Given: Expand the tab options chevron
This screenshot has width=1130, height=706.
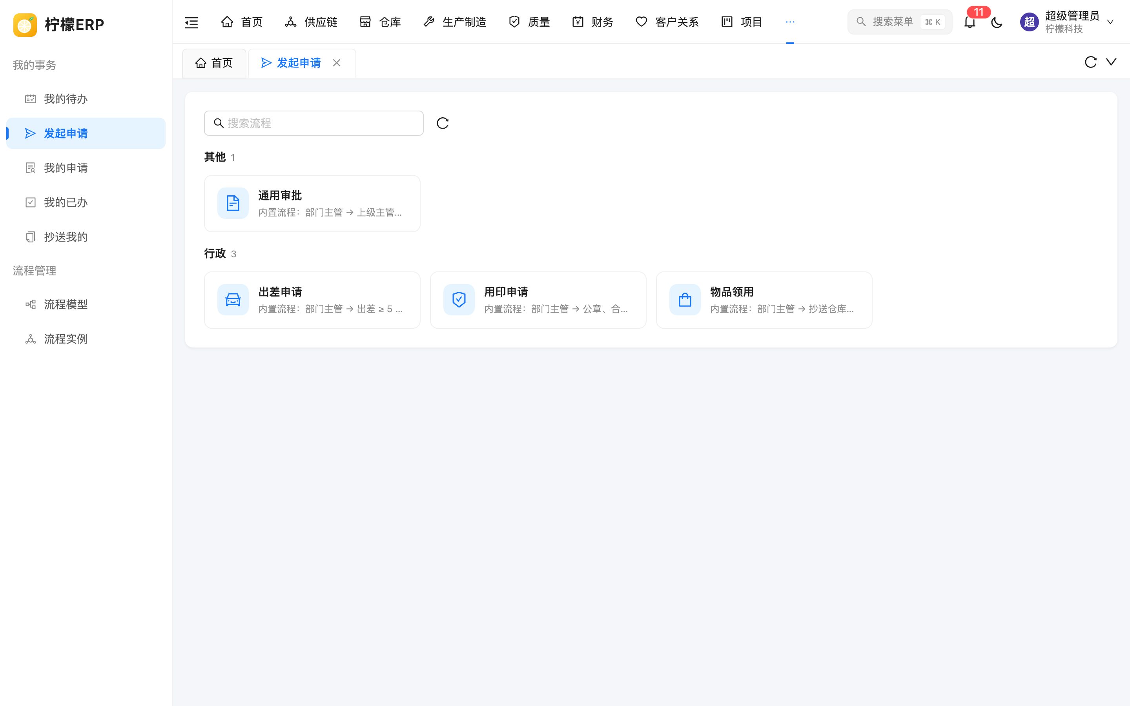Looking at the screenshot, I should point(1111,62).
